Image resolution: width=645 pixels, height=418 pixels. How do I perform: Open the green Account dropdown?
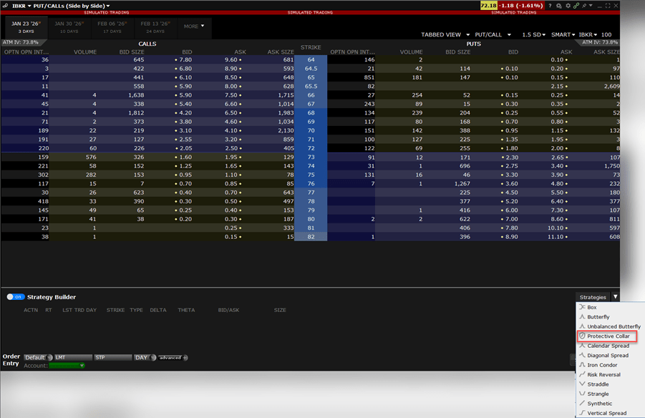[67, 366]
